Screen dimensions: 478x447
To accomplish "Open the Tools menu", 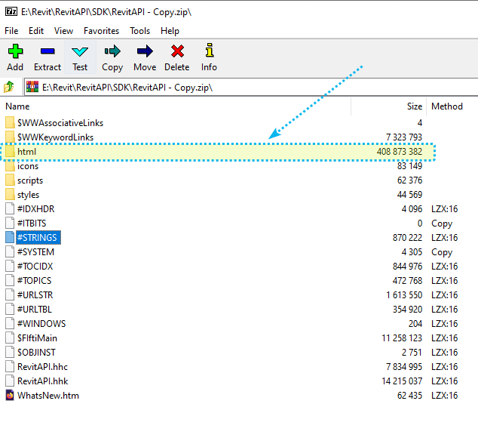I will (x=139, y=31).
